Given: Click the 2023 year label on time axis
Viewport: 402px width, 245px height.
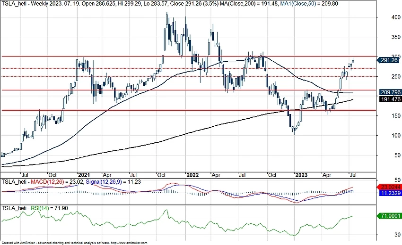Looking at the screenshot, I should (x=301, y=175).
